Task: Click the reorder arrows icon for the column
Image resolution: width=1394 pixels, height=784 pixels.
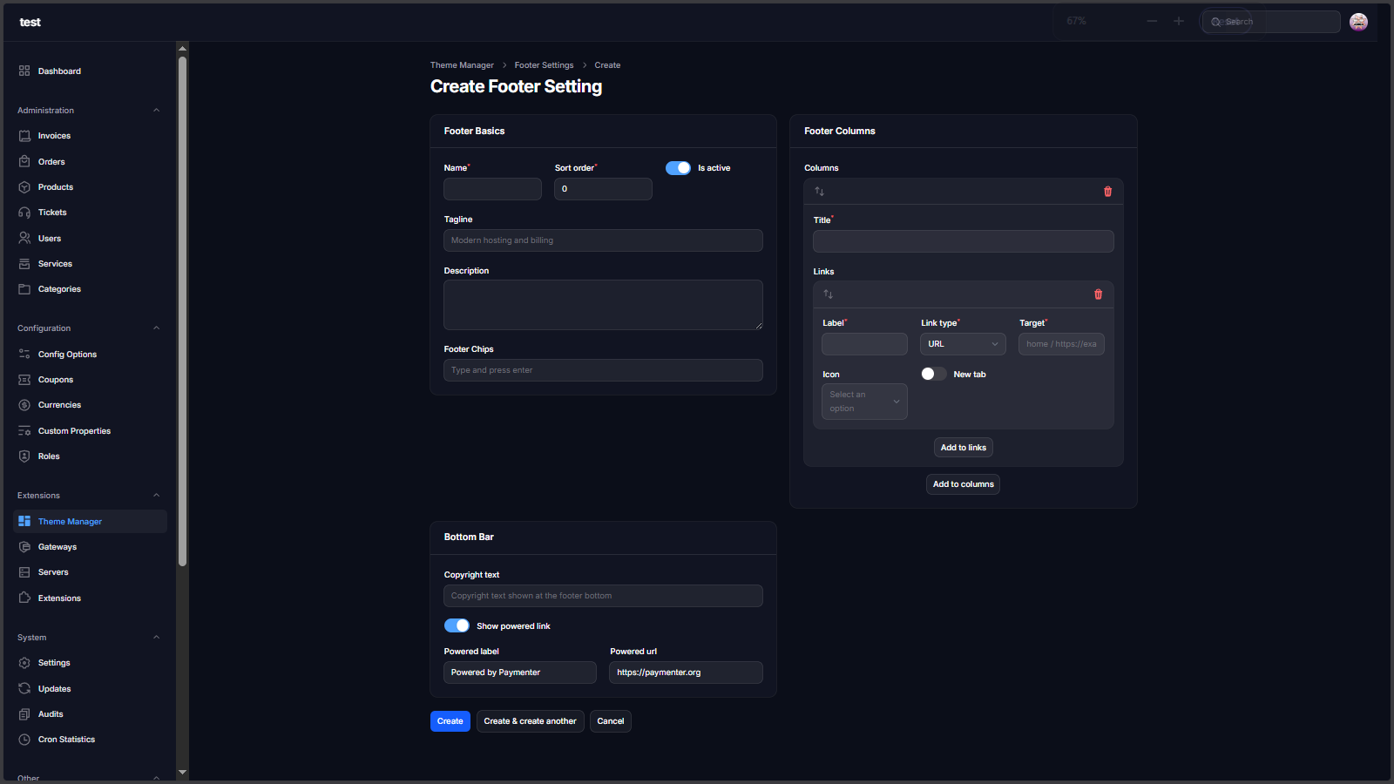Action: click(819, 192)
